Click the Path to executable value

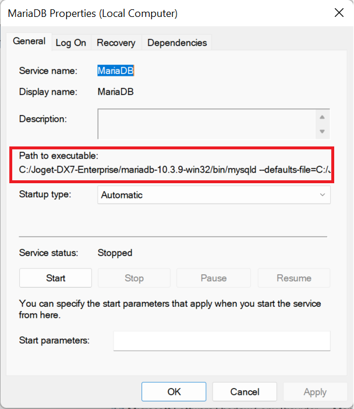coord(175,171)
